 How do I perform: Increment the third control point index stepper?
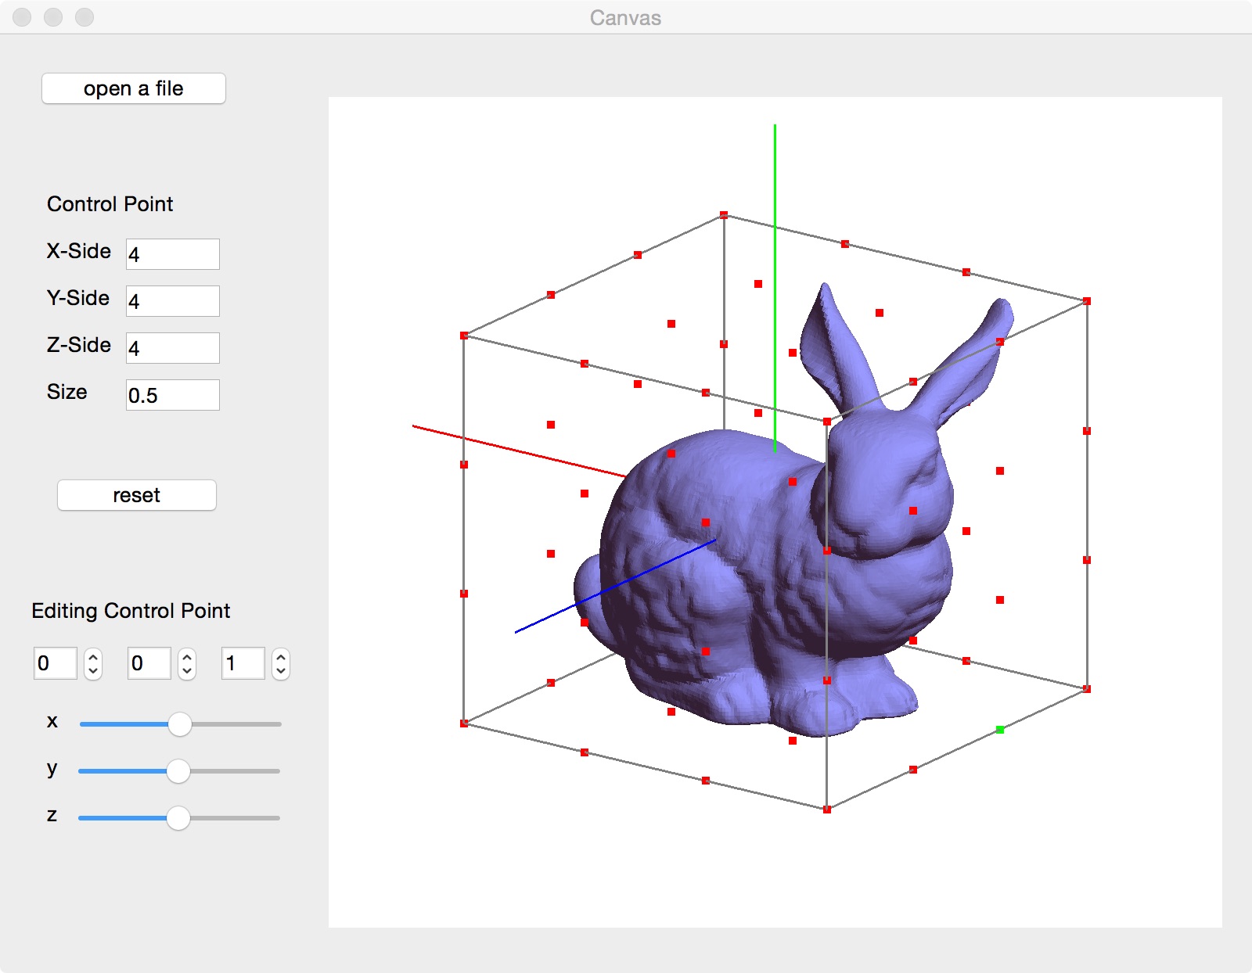pyautogui.click(x=281, y=657)
